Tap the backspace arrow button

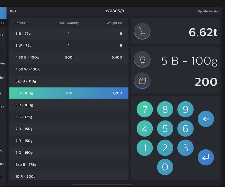coord(206,119)
